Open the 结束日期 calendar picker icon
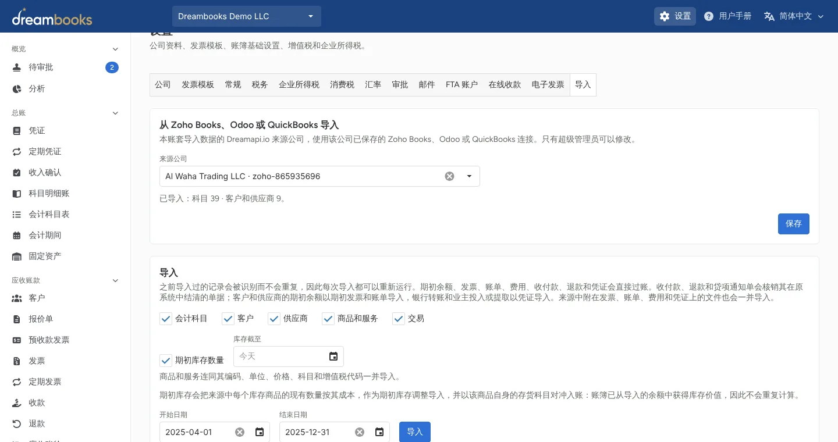838x442 pixels. point(379,432)
